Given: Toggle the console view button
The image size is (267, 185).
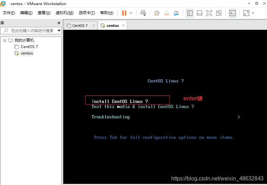Looking at the screenshot, I should click(232, 13).
